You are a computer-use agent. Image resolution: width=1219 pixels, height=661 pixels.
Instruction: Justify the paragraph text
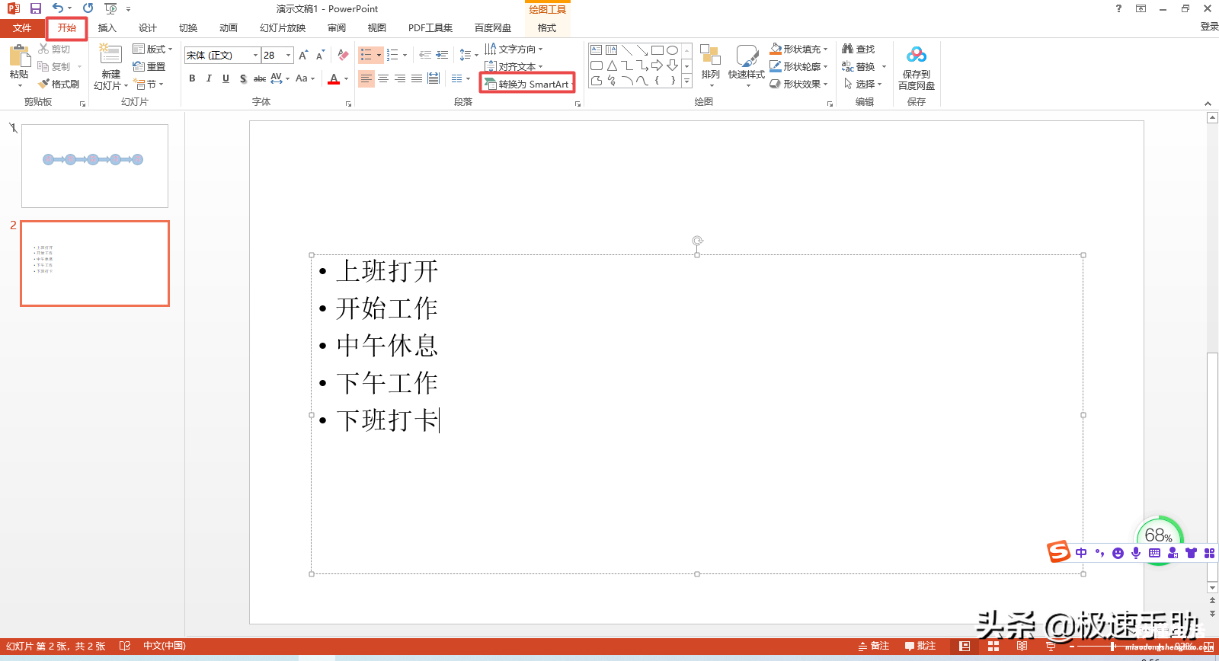417,78
